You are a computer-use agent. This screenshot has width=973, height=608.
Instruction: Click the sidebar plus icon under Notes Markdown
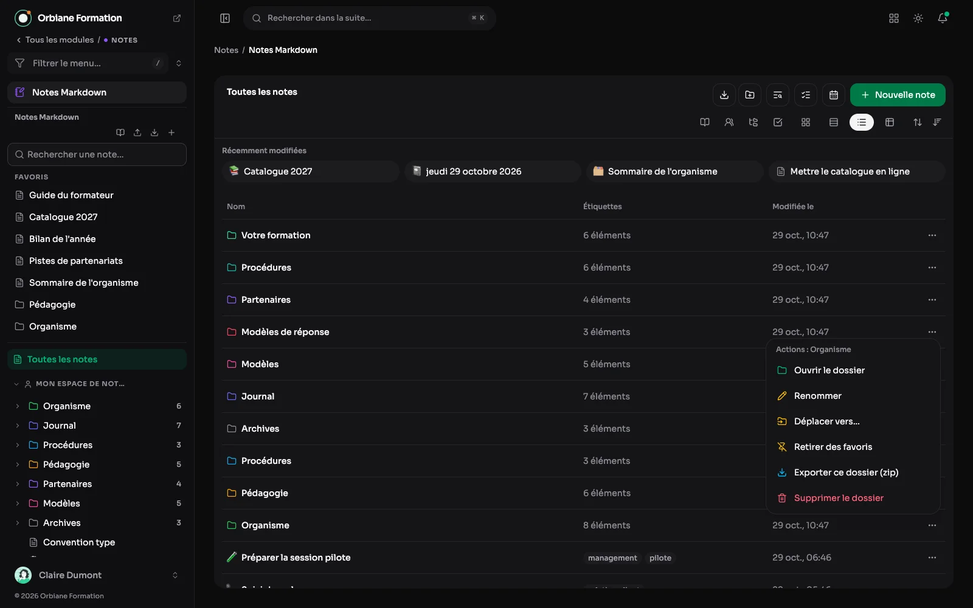click(171, 133)
